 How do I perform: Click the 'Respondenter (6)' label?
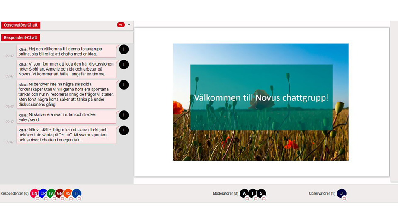point(15,194)
